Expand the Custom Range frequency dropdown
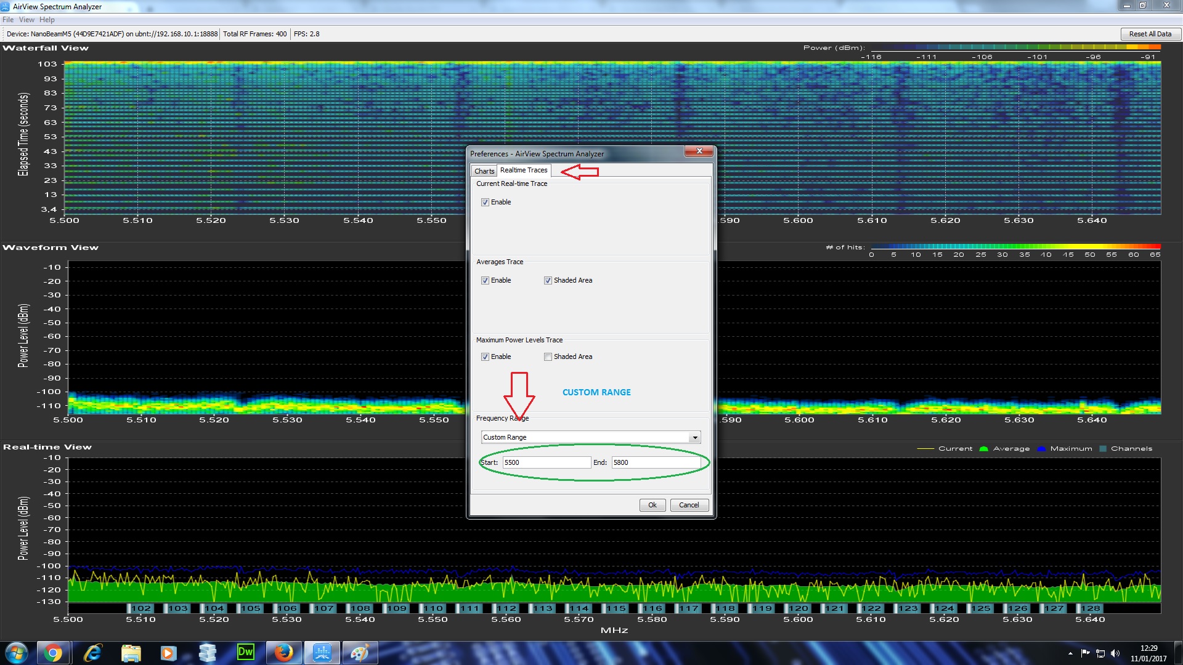1183x665 pixels. 694,438
